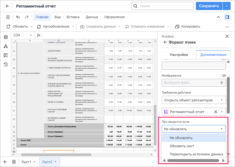
Task: Click the search magnifier icon
Action: click(x=135, y=6)
